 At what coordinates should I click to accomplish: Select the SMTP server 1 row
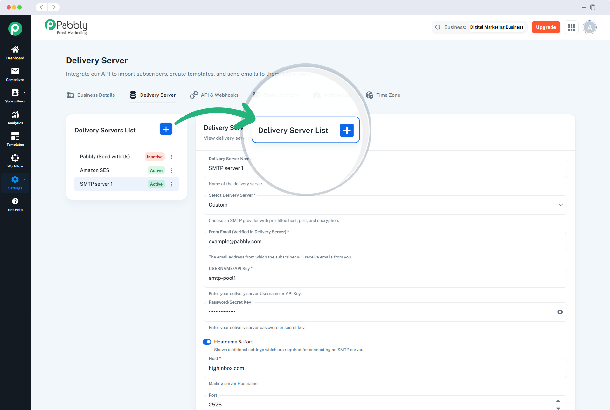coord(127,184)
